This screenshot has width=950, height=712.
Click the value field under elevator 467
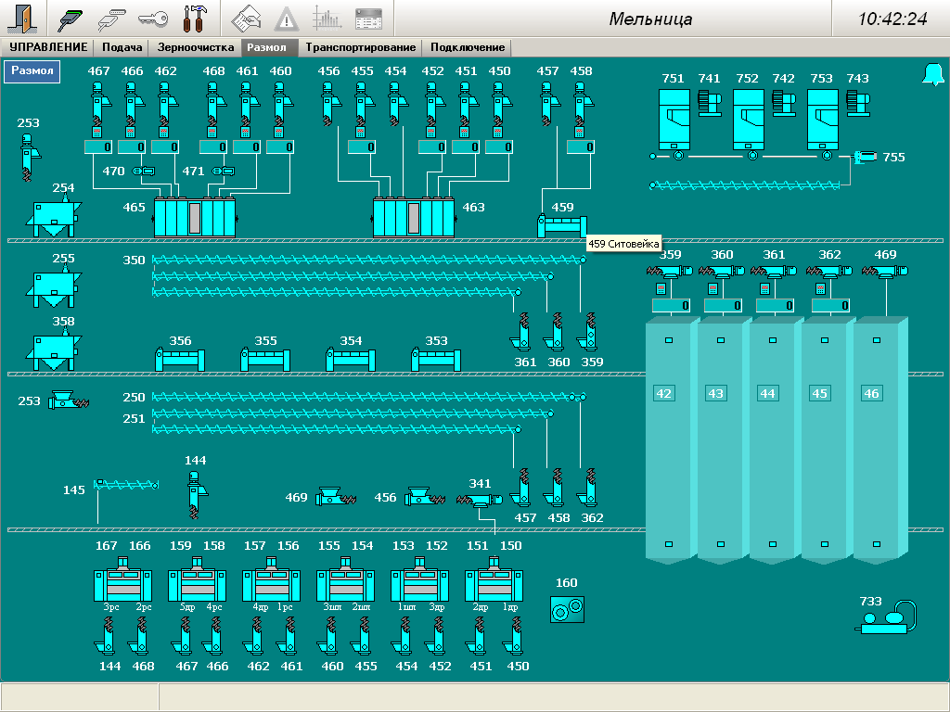pyautogui.click(x=100, y=146)
